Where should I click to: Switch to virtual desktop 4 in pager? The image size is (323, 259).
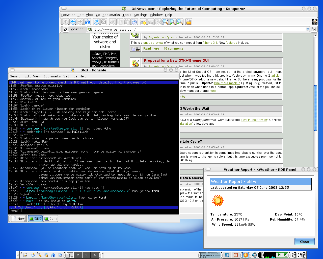(x=95, y=255)
